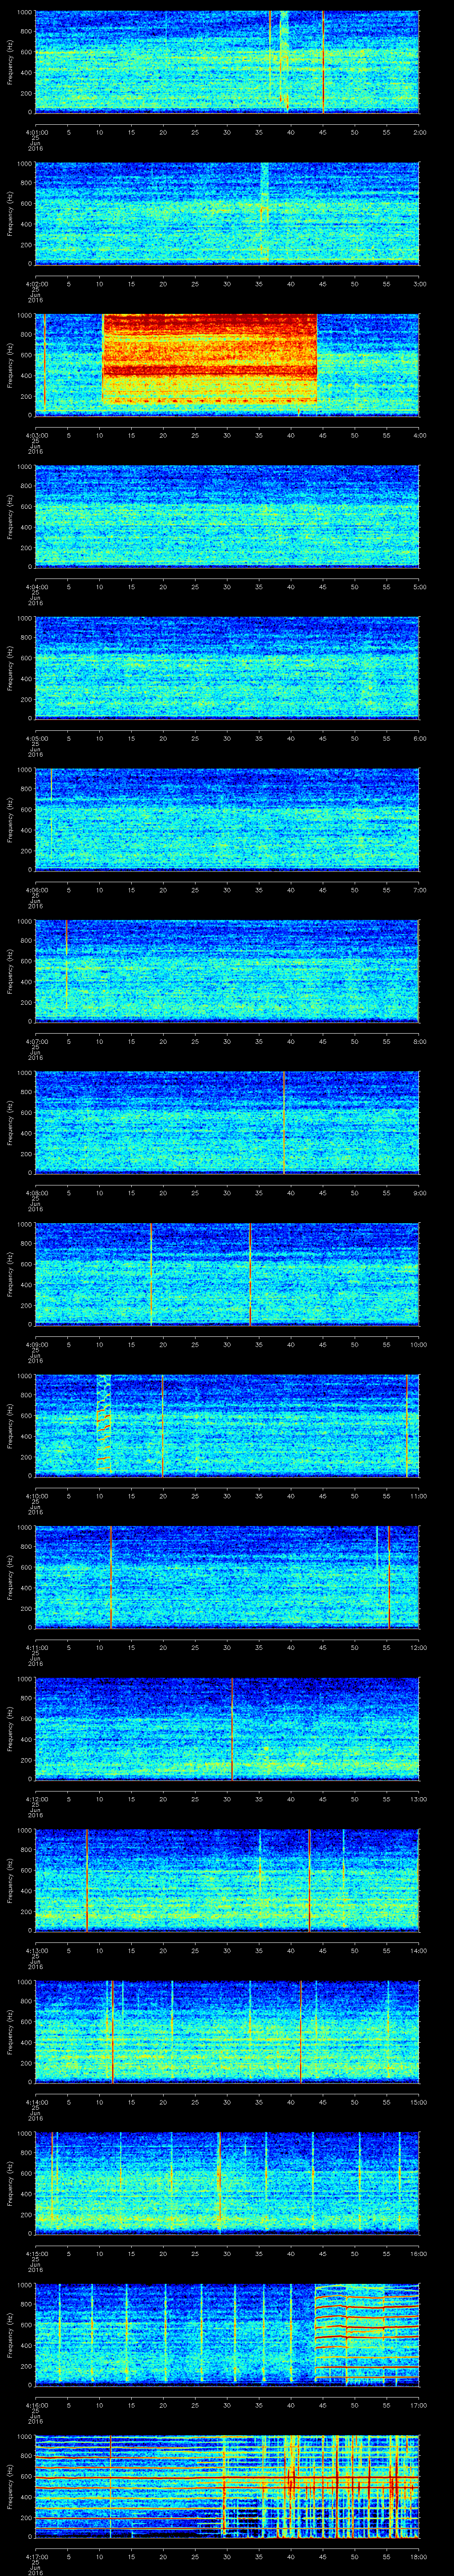Click the harmonic tonal bands in the 4:16:00 spectrogram
This screenshot has height=2576, width=454.
[367, 2334]
